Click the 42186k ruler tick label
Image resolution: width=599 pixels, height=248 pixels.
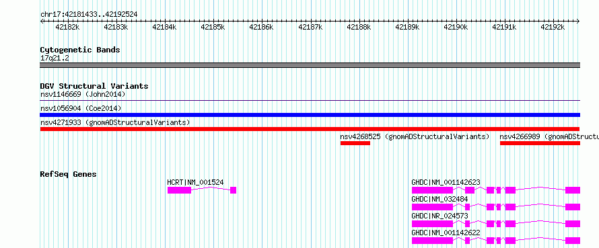261,27
